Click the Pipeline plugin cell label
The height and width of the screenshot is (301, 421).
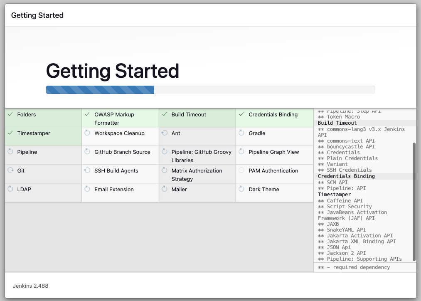(x=27, y=152)
